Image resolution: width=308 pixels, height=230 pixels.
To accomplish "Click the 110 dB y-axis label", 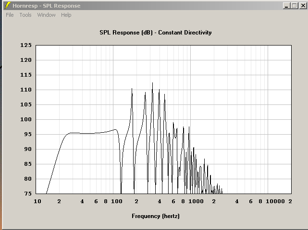I will click(26, 90).
